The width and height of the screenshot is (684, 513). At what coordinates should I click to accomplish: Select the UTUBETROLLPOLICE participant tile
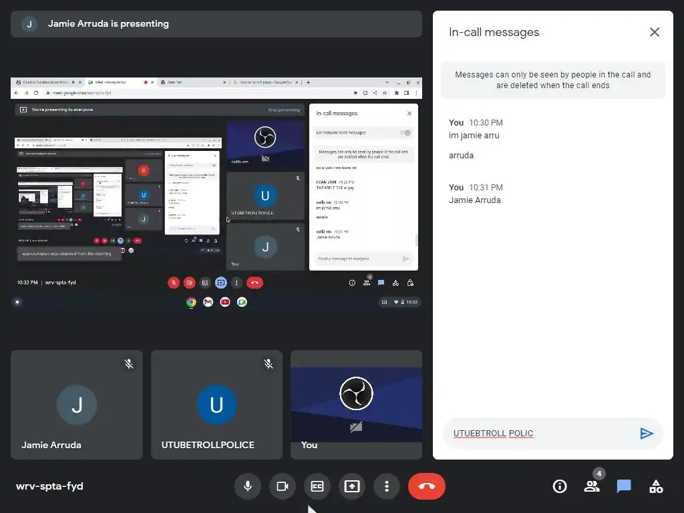click(x=217, y=404)
